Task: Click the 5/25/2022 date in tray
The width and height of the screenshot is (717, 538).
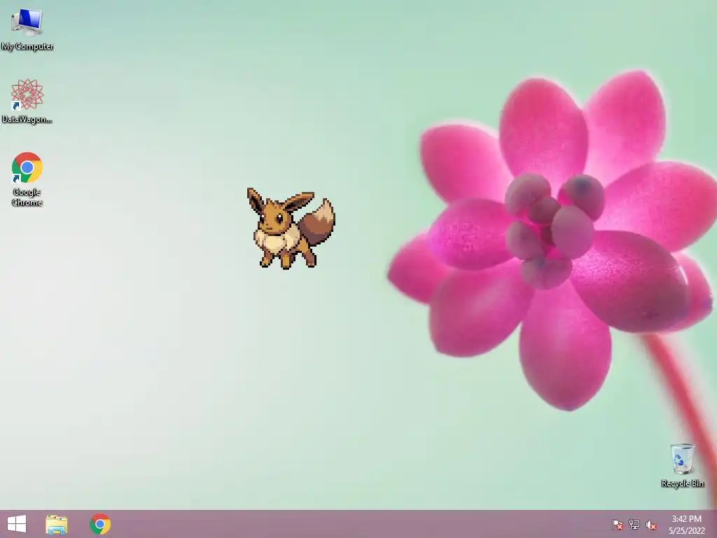Action: (687, 531)
